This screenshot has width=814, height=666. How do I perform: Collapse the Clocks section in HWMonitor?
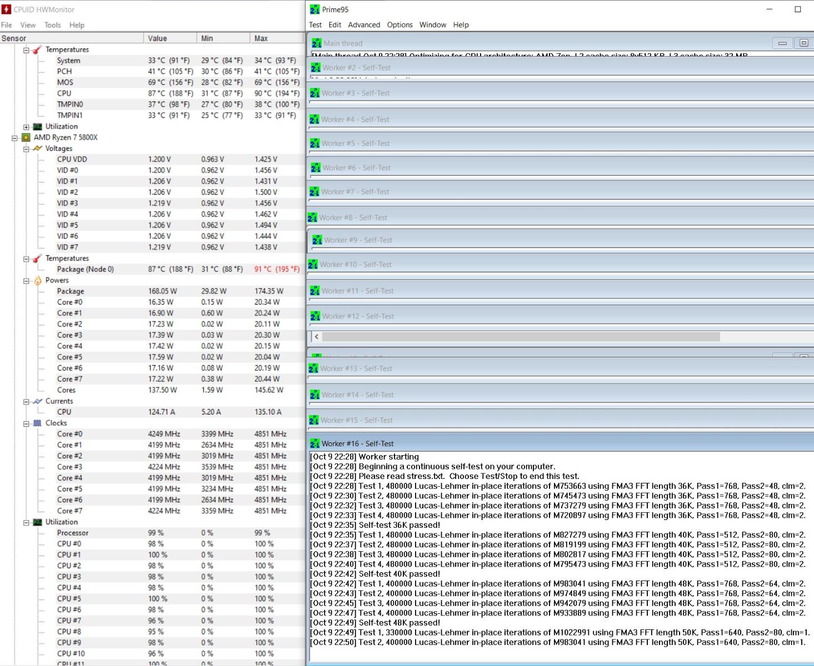pos(26,423)
